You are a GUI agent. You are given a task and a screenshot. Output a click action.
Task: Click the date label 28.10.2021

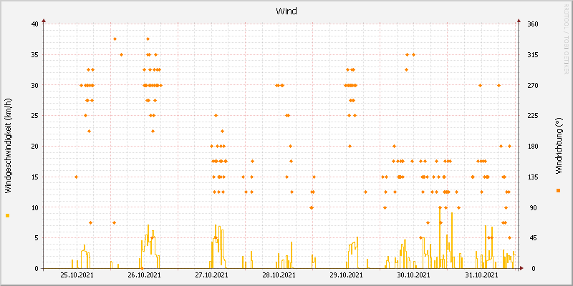[279, 275]
